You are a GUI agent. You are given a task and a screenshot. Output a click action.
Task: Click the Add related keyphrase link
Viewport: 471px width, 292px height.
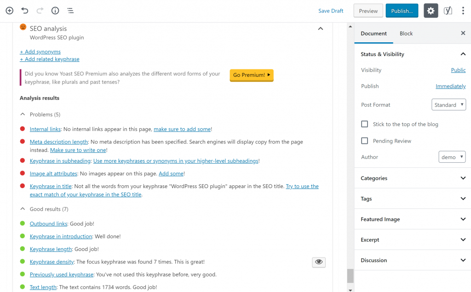[x=50, y=59]
